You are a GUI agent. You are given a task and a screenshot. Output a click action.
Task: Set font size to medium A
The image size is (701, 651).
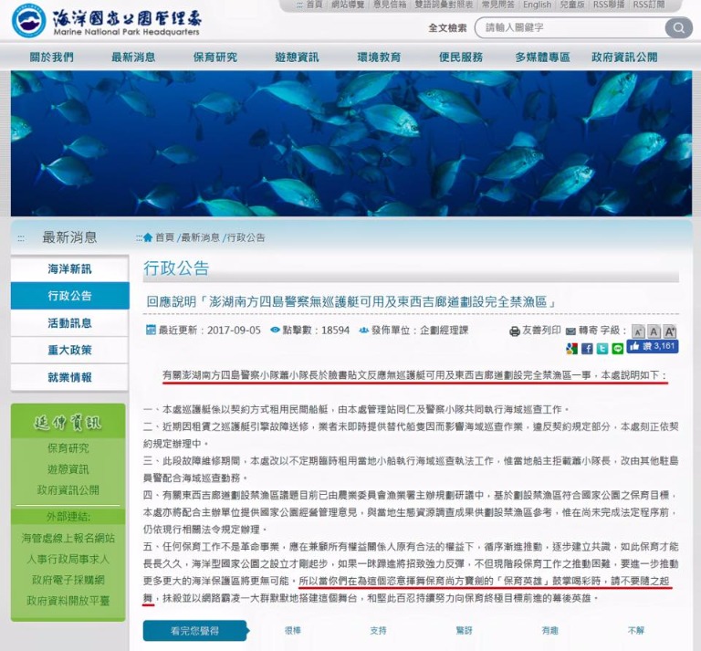654,331
